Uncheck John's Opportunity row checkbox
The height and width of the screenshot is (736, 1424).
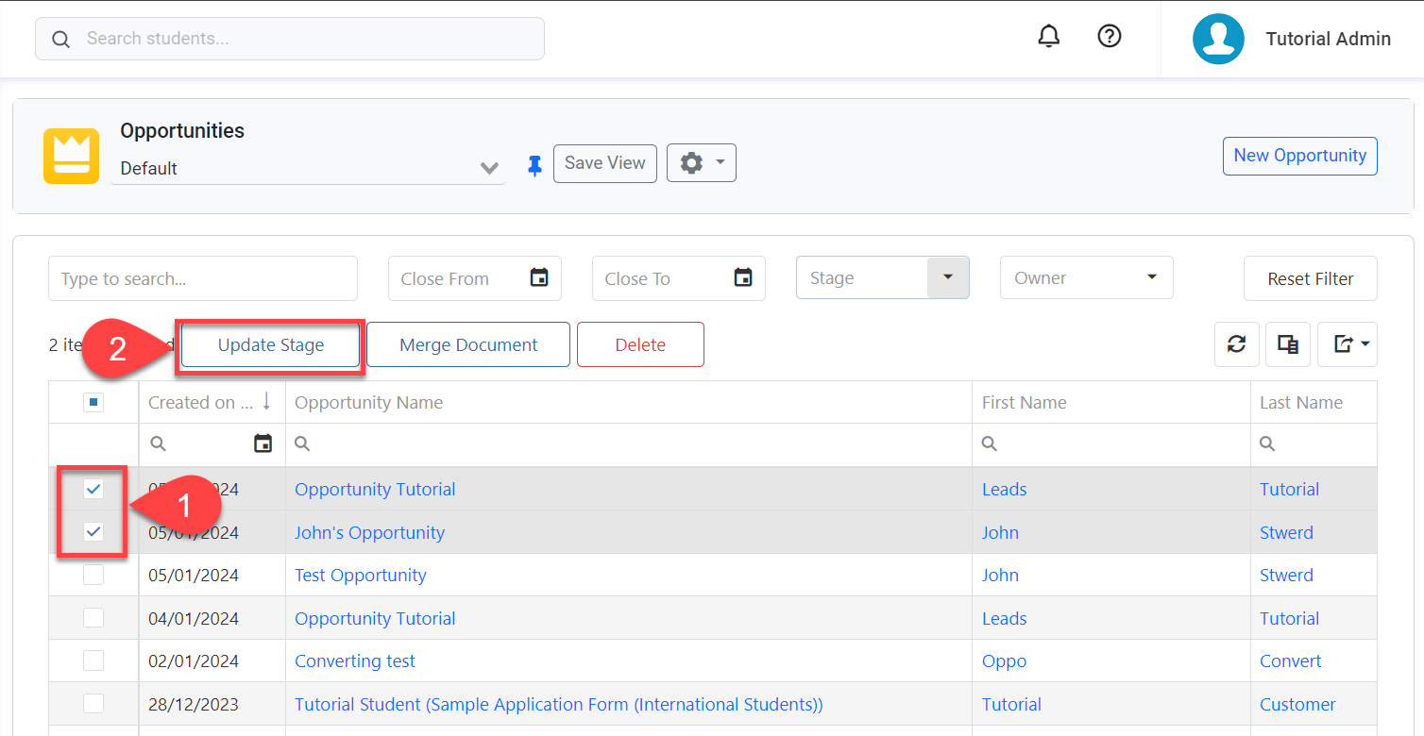(x=93, y=532)
